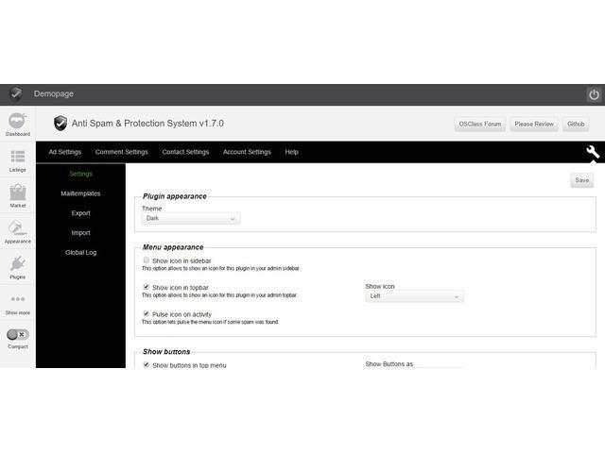Viewport: 605px width, 453px height.
Task: Click the Save button
Action: coord(582,180)
